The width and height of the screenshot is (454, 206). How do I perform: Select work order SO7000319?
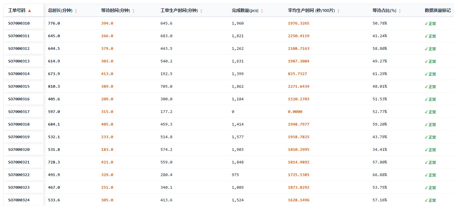(x=19, y=137)
